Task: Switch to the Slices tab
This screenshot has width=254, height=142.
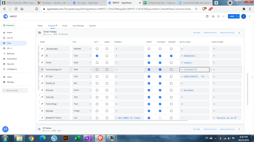Action: click(65, 26)
